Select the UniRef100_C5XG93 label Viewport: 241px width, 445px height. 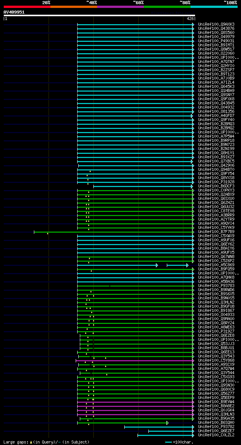pos(216,377)
